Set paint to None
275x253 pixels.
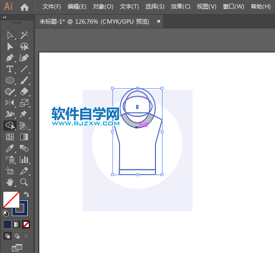[26, 224]
